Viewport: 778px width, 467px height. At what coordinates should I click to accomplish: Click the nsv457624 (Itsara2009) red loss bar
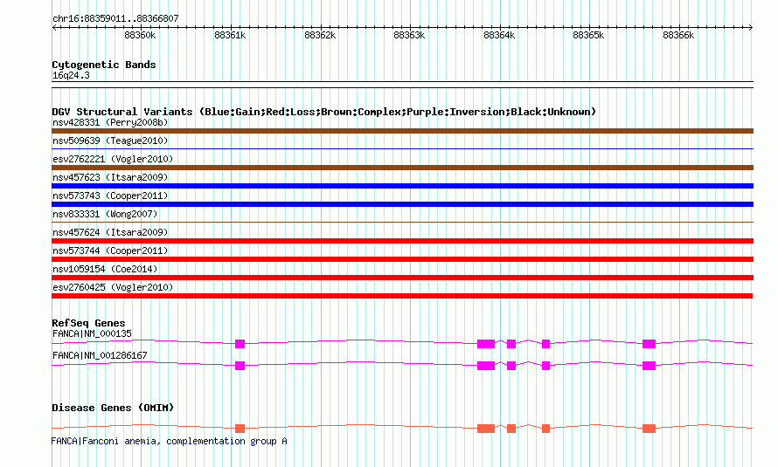[402, 241]
